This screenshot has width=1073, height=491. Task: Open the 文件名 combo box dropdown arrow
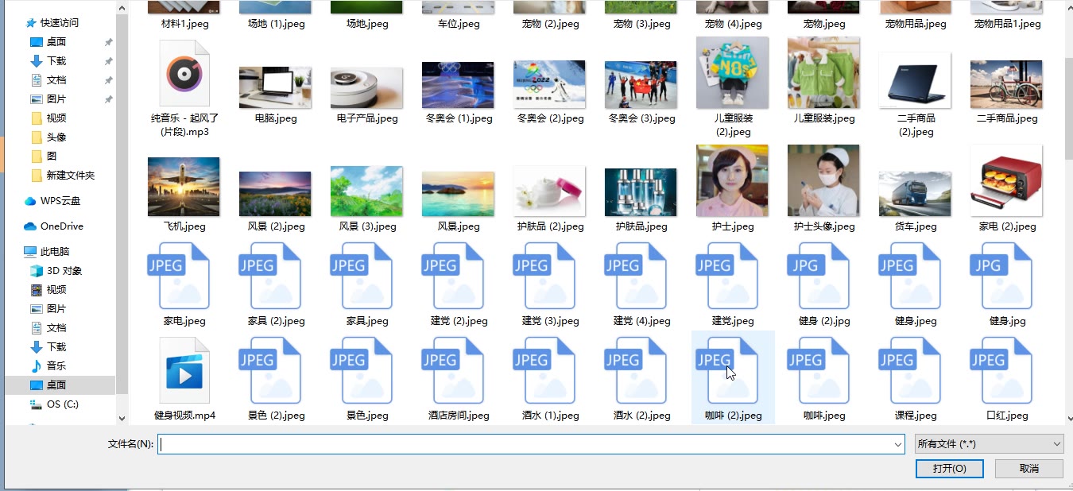point(897,444)
